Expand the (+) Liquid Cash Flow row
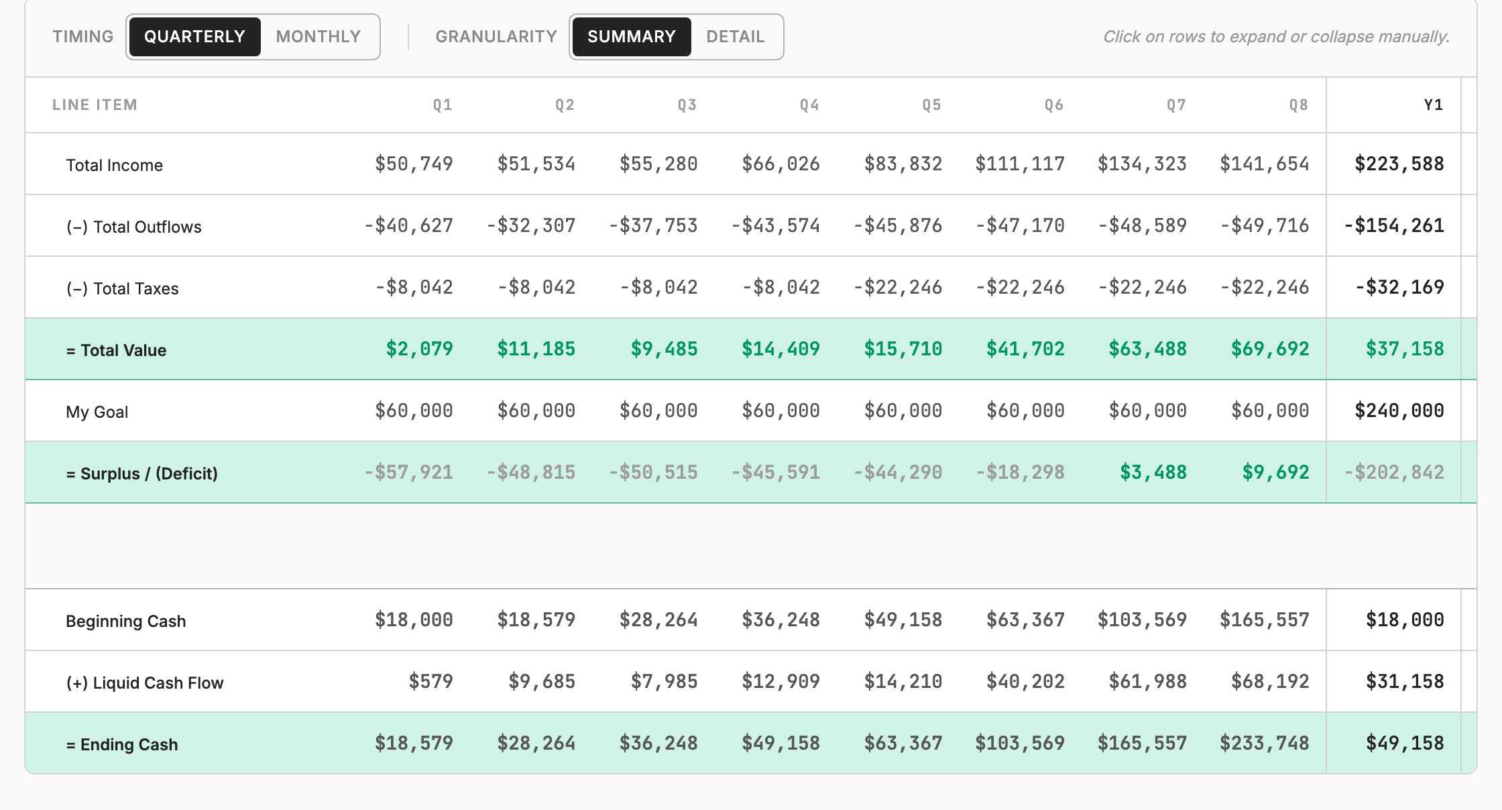This screenshot has width=1502, height=810. click(751, 682)
